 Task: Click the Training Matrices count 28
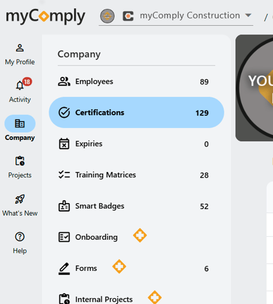click(x=204, y=175)
